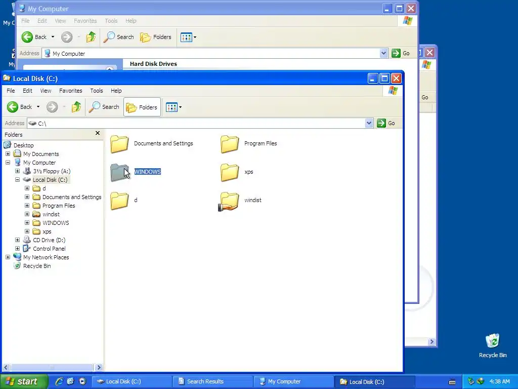Launch Windows Media Player from Quick Launch
Screen dimensions: 518x389
click(82, 381)
